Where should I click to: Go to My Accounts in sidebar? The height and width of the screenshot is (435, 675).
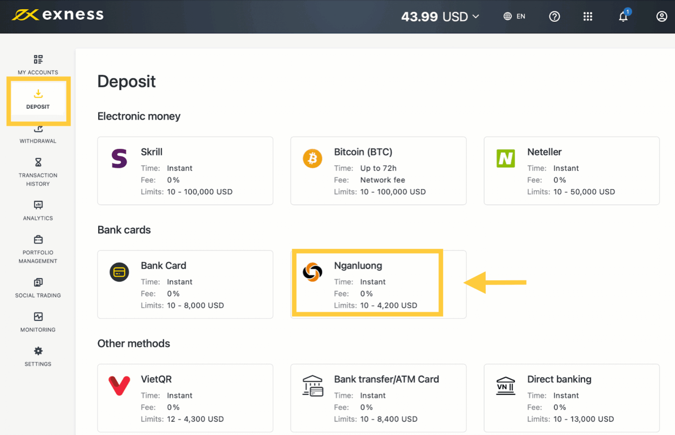click(38, 65)
